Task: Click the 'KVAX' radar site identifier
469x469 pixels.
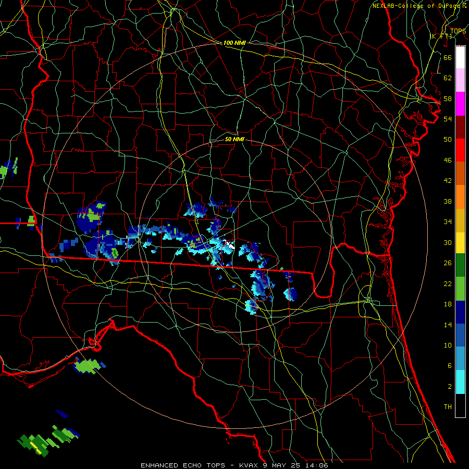Action: (x=249, y=465)
